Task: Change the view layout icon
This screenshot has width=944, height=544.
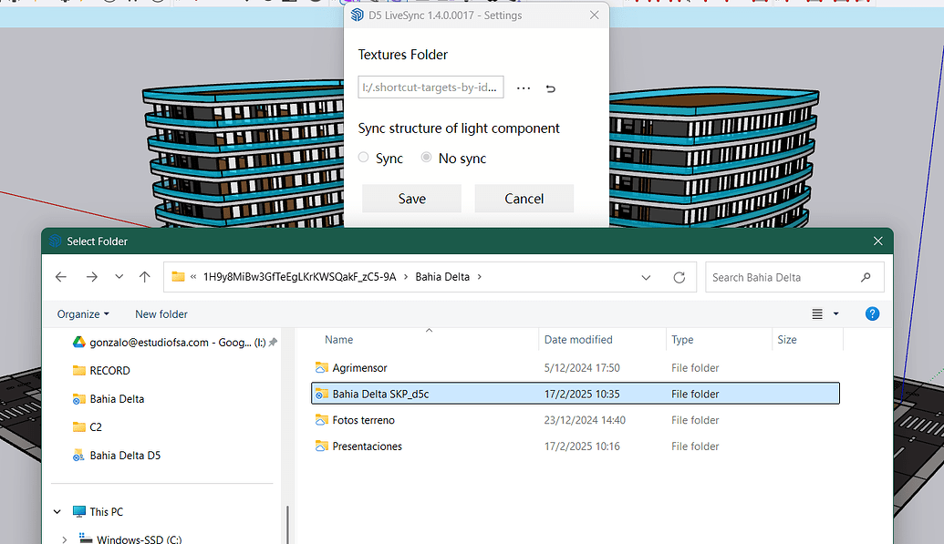Action: point(817,314)
